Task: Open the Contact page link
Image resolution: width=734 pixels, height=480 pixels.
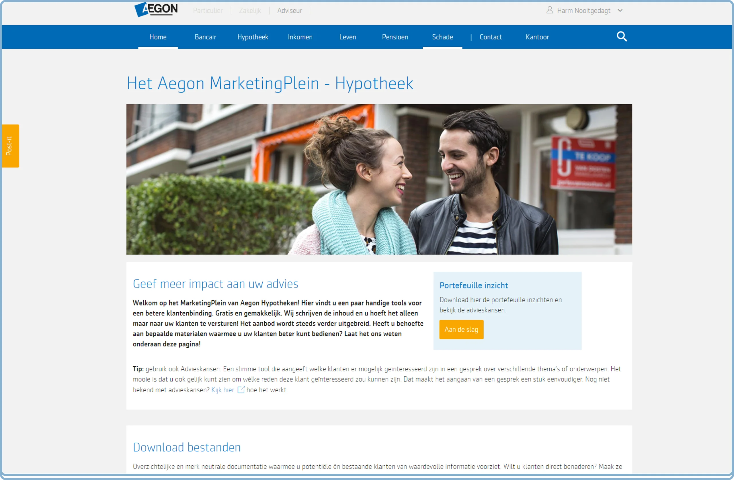Action: coord(491,37)
